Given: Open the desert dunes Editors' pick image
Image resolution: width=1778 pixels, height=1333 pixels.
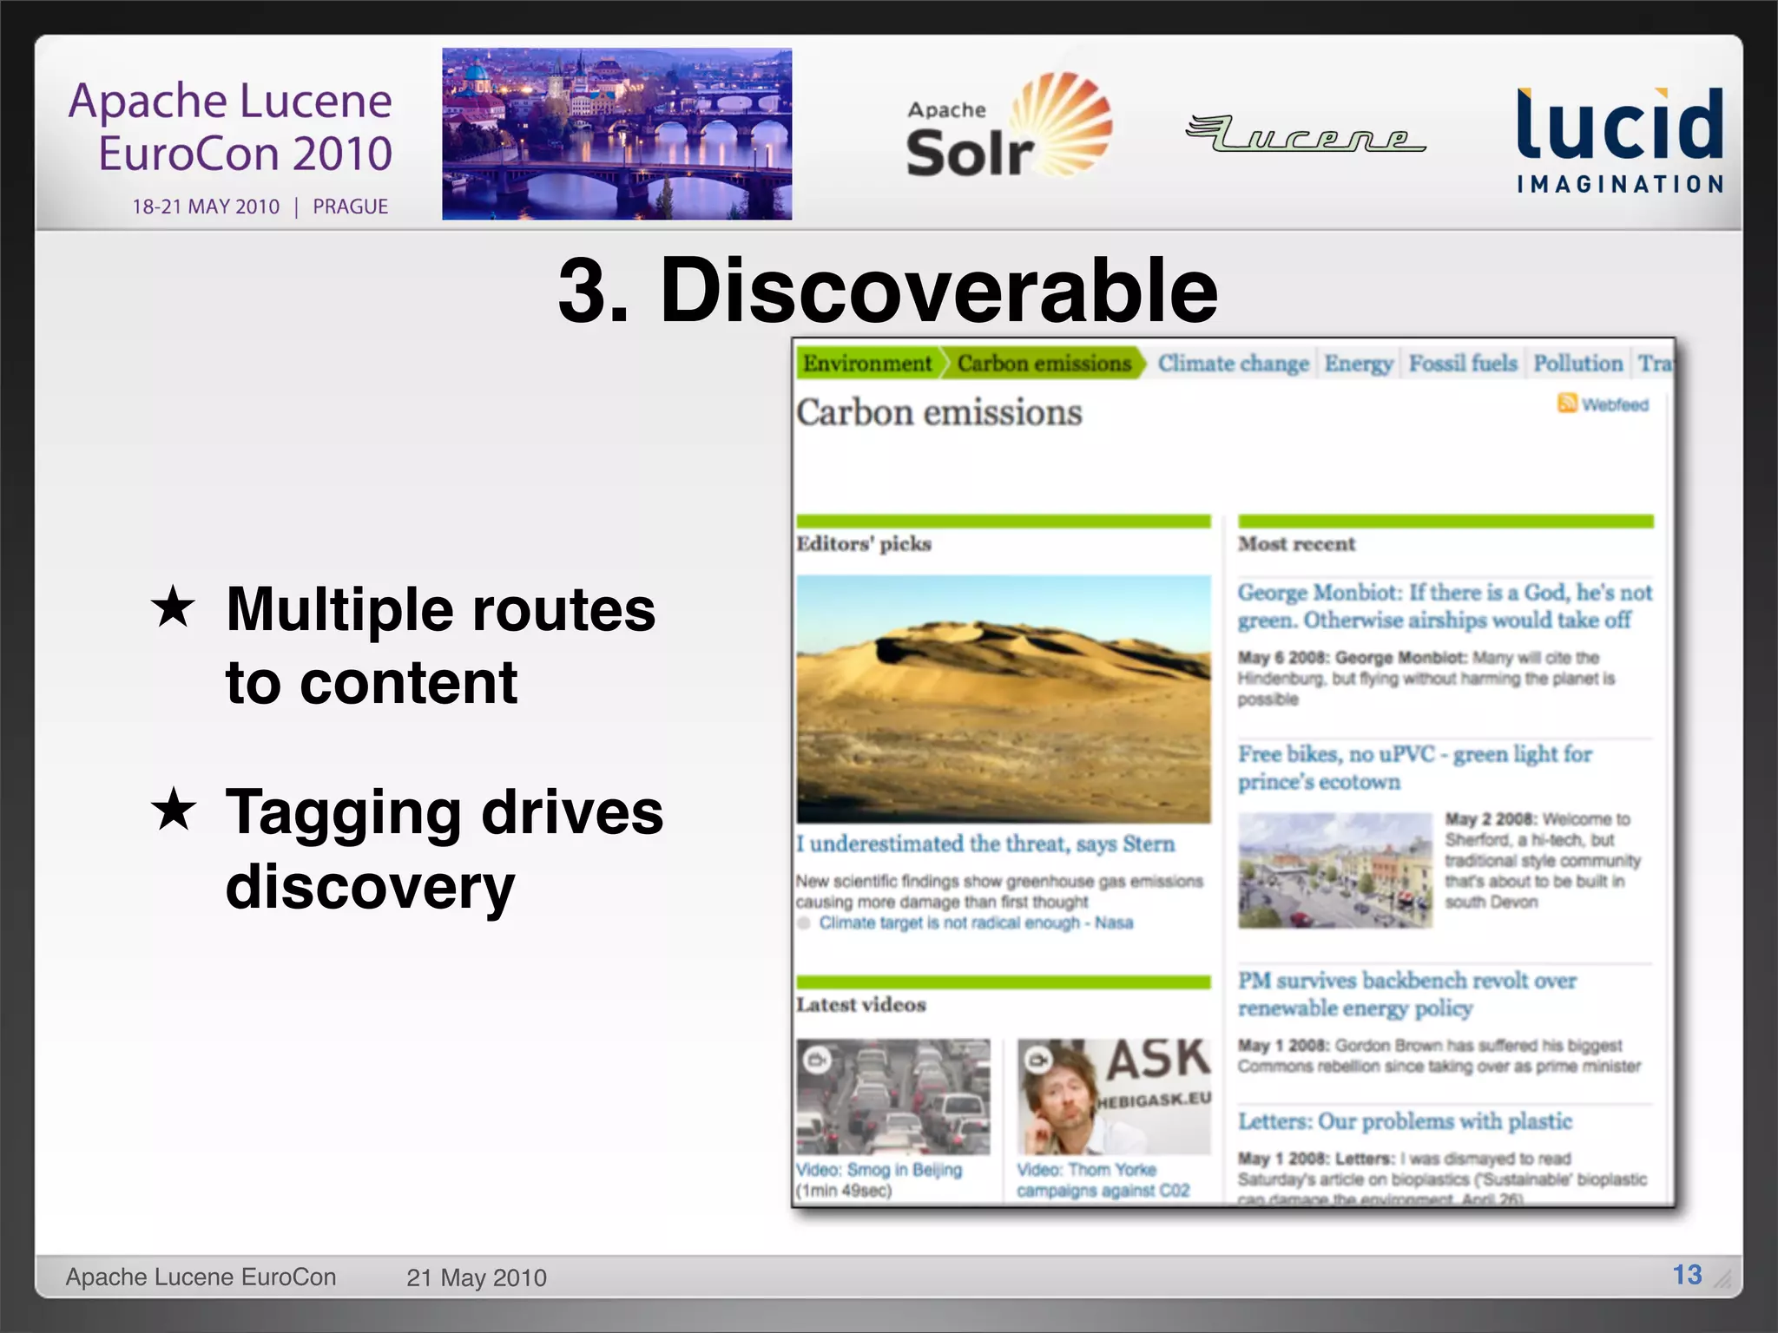Looking at the screenshot, I should coord(1004,699).
